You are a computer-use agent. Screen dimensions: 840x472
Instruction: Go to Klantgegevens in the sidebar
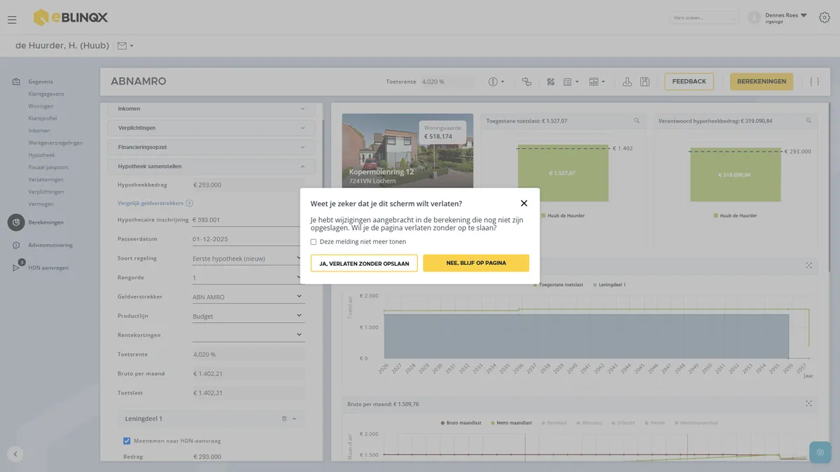pyautogui.click(x=46, y=94)
